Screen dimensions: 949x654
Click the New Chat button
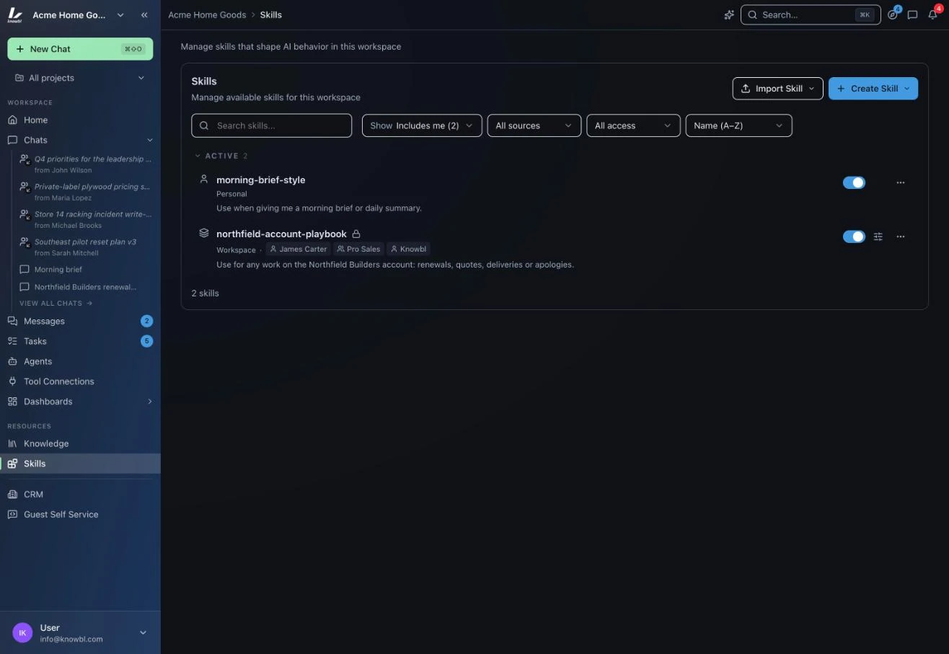coord(80,49)
